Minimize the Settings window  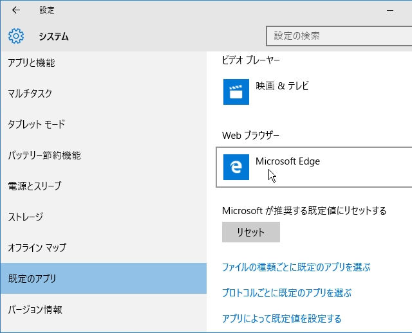point(390,10)
